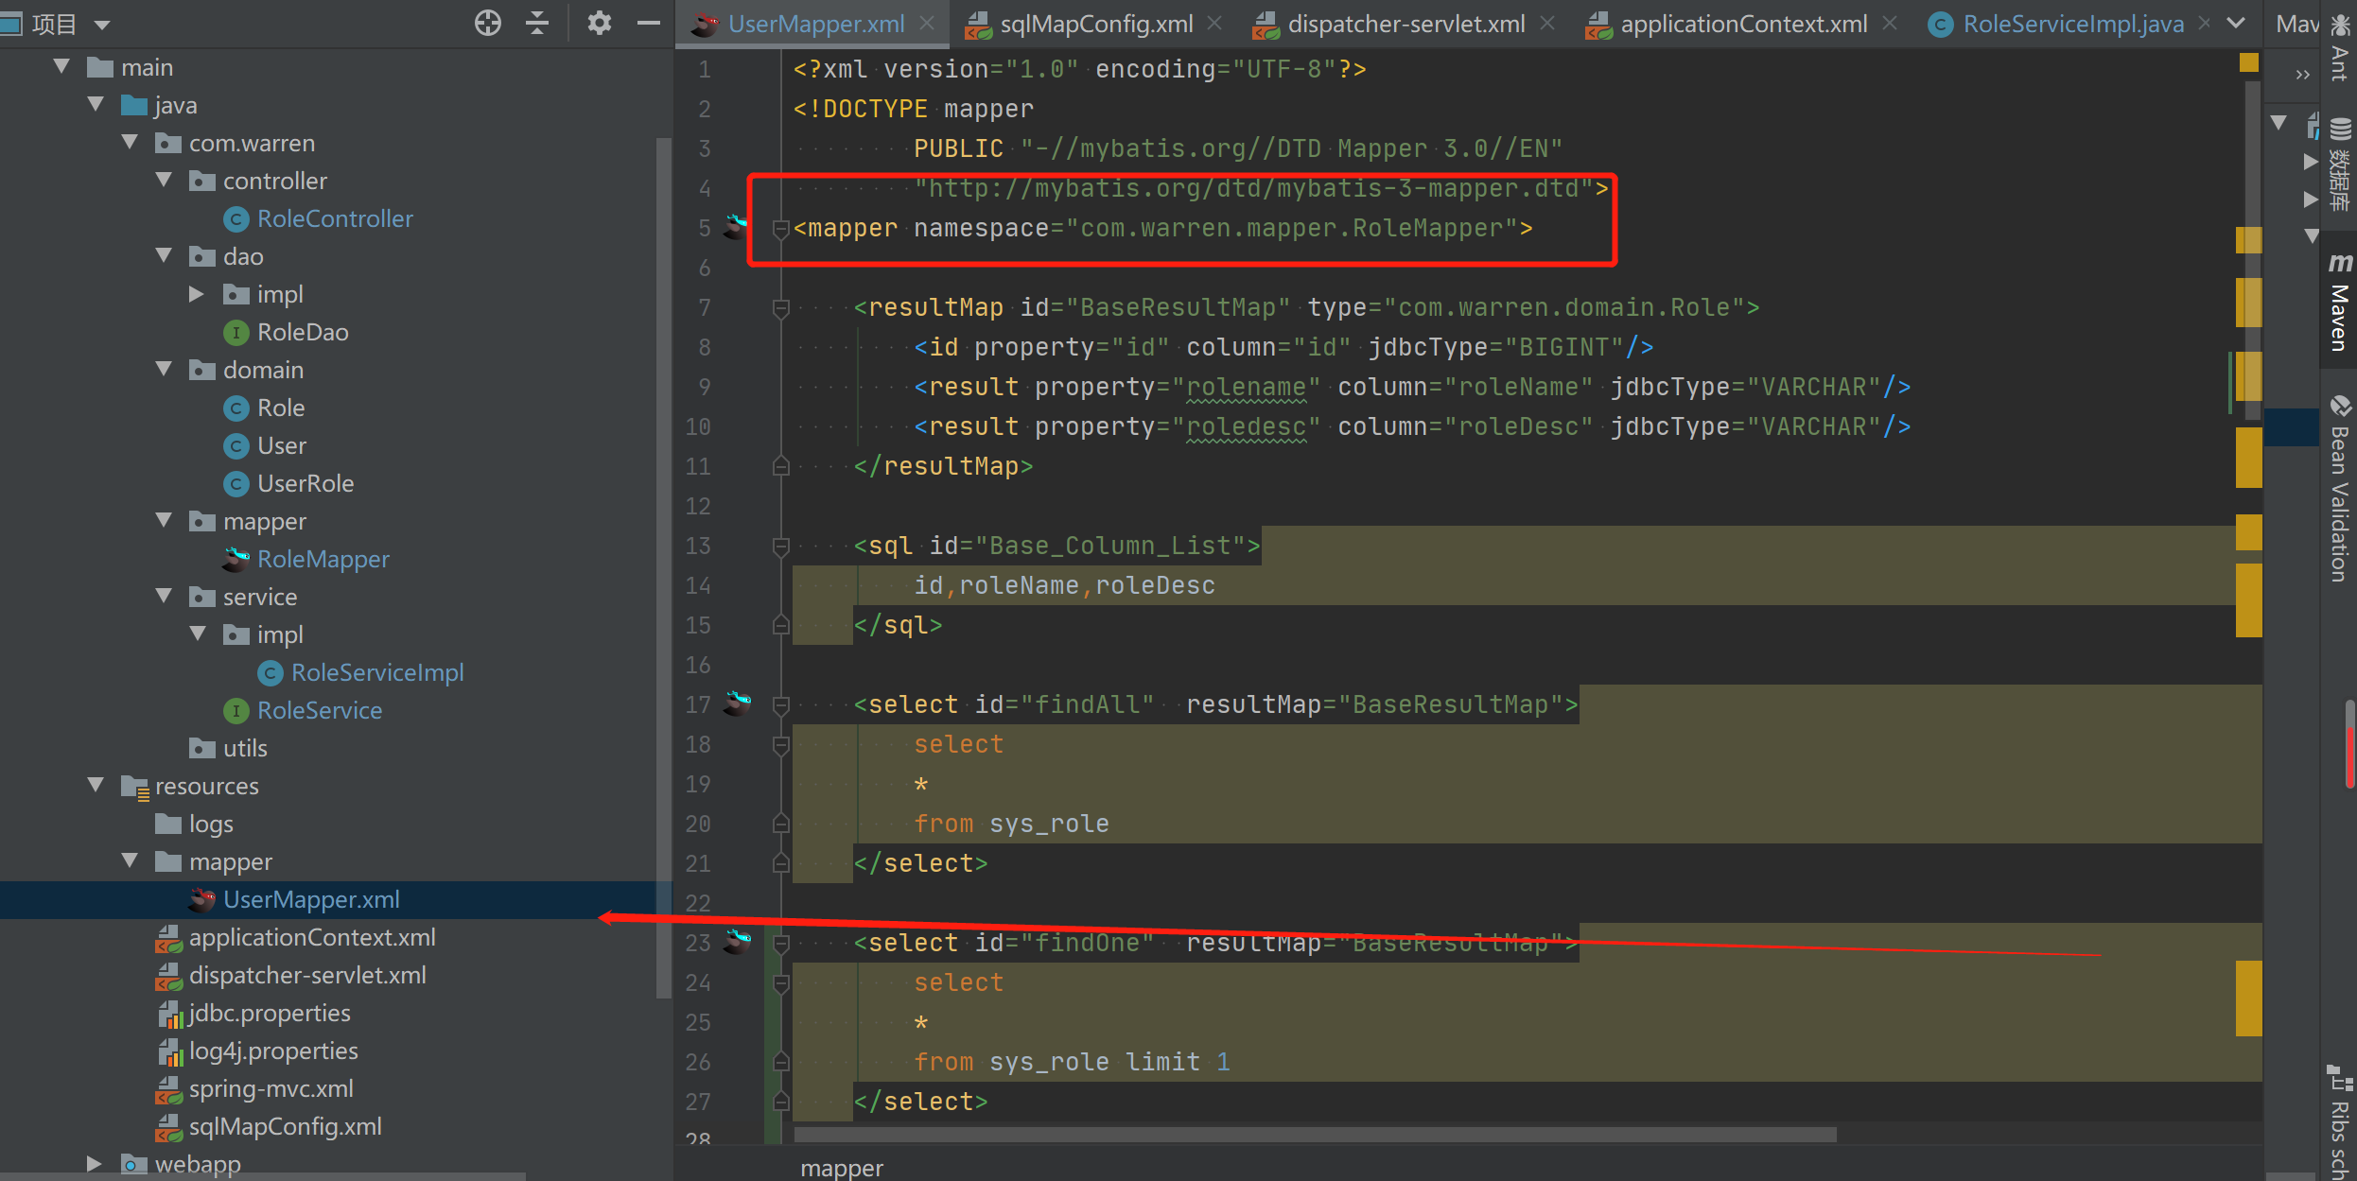Click the locate current file target icon
This screenshot has height=1181, width=2357.
[488, 23]
